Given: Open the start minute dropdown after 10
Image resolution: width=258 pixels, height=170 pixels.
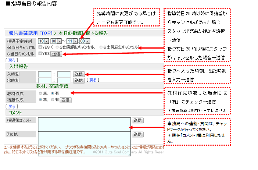Looking at the screenshot, I should click(56, 42).
